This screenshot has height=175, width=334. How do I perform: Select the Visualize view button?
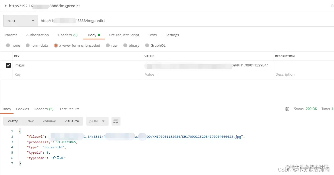[x=72, y=121]
